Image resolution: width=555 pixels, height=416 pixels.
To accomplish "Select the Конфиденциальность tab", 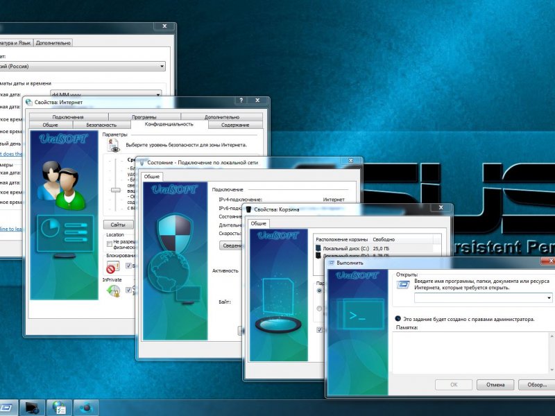I will click(x=169, y=124).
